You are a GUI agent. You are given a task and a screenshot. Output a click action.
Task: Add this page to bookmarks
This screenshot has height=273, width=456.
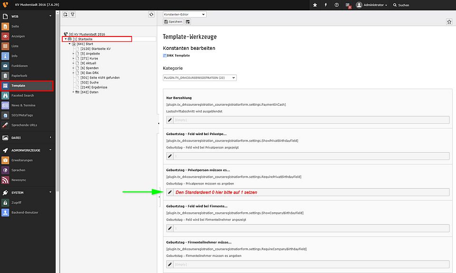tap(449, 22)
